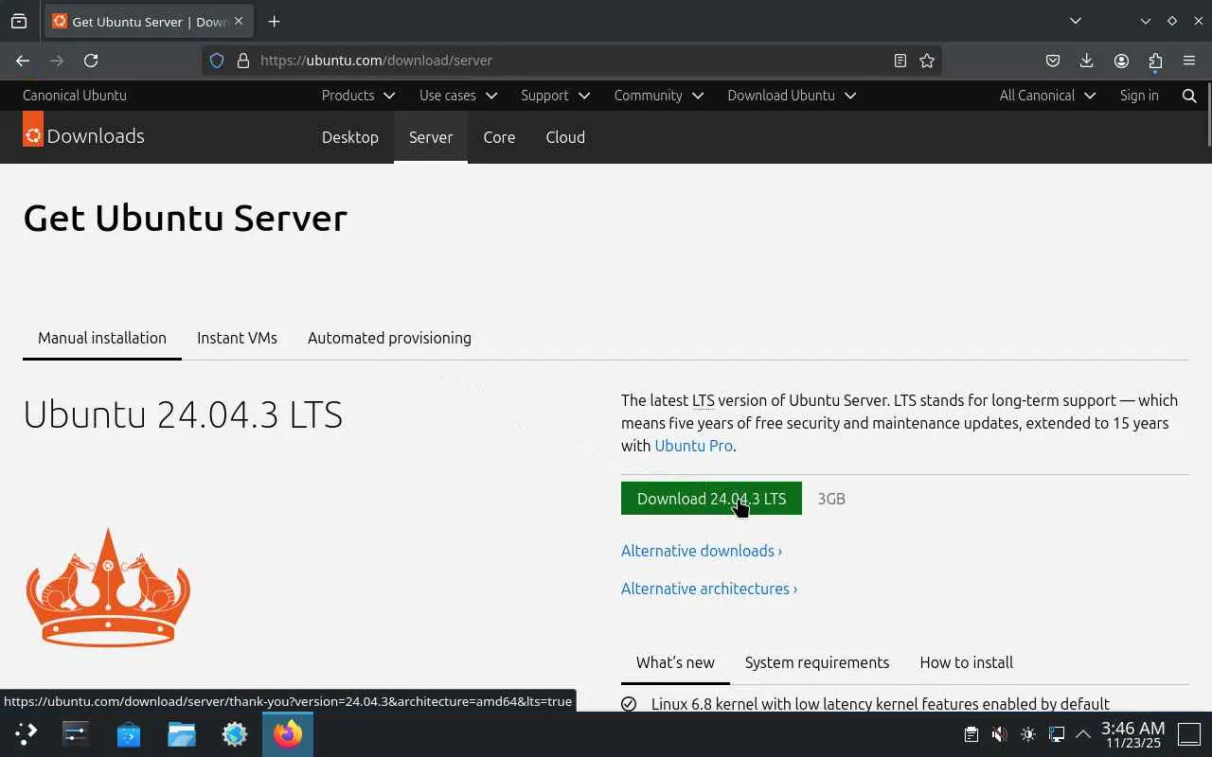View site security lock information

coord(243,61)
